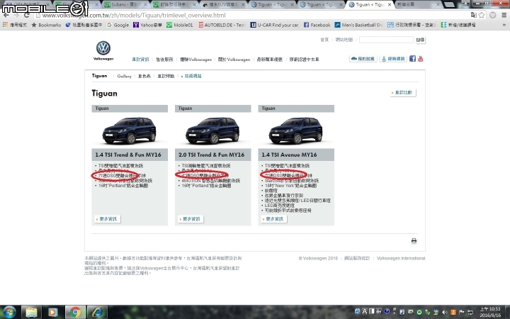Click 更多資訊 under 1.4 TSI Trend & Fun

pyautogui.click(x=108, y=219)
